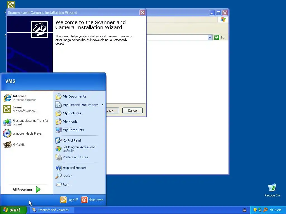Minimize the Scanners and Cameras window
Viewport: 286px width, 214px height.
pyautogui.click(x=212, y=13)
